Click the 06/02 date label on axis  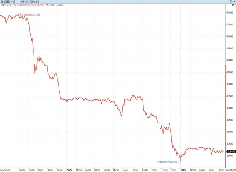pyautogui.click(x=116, y=170)
